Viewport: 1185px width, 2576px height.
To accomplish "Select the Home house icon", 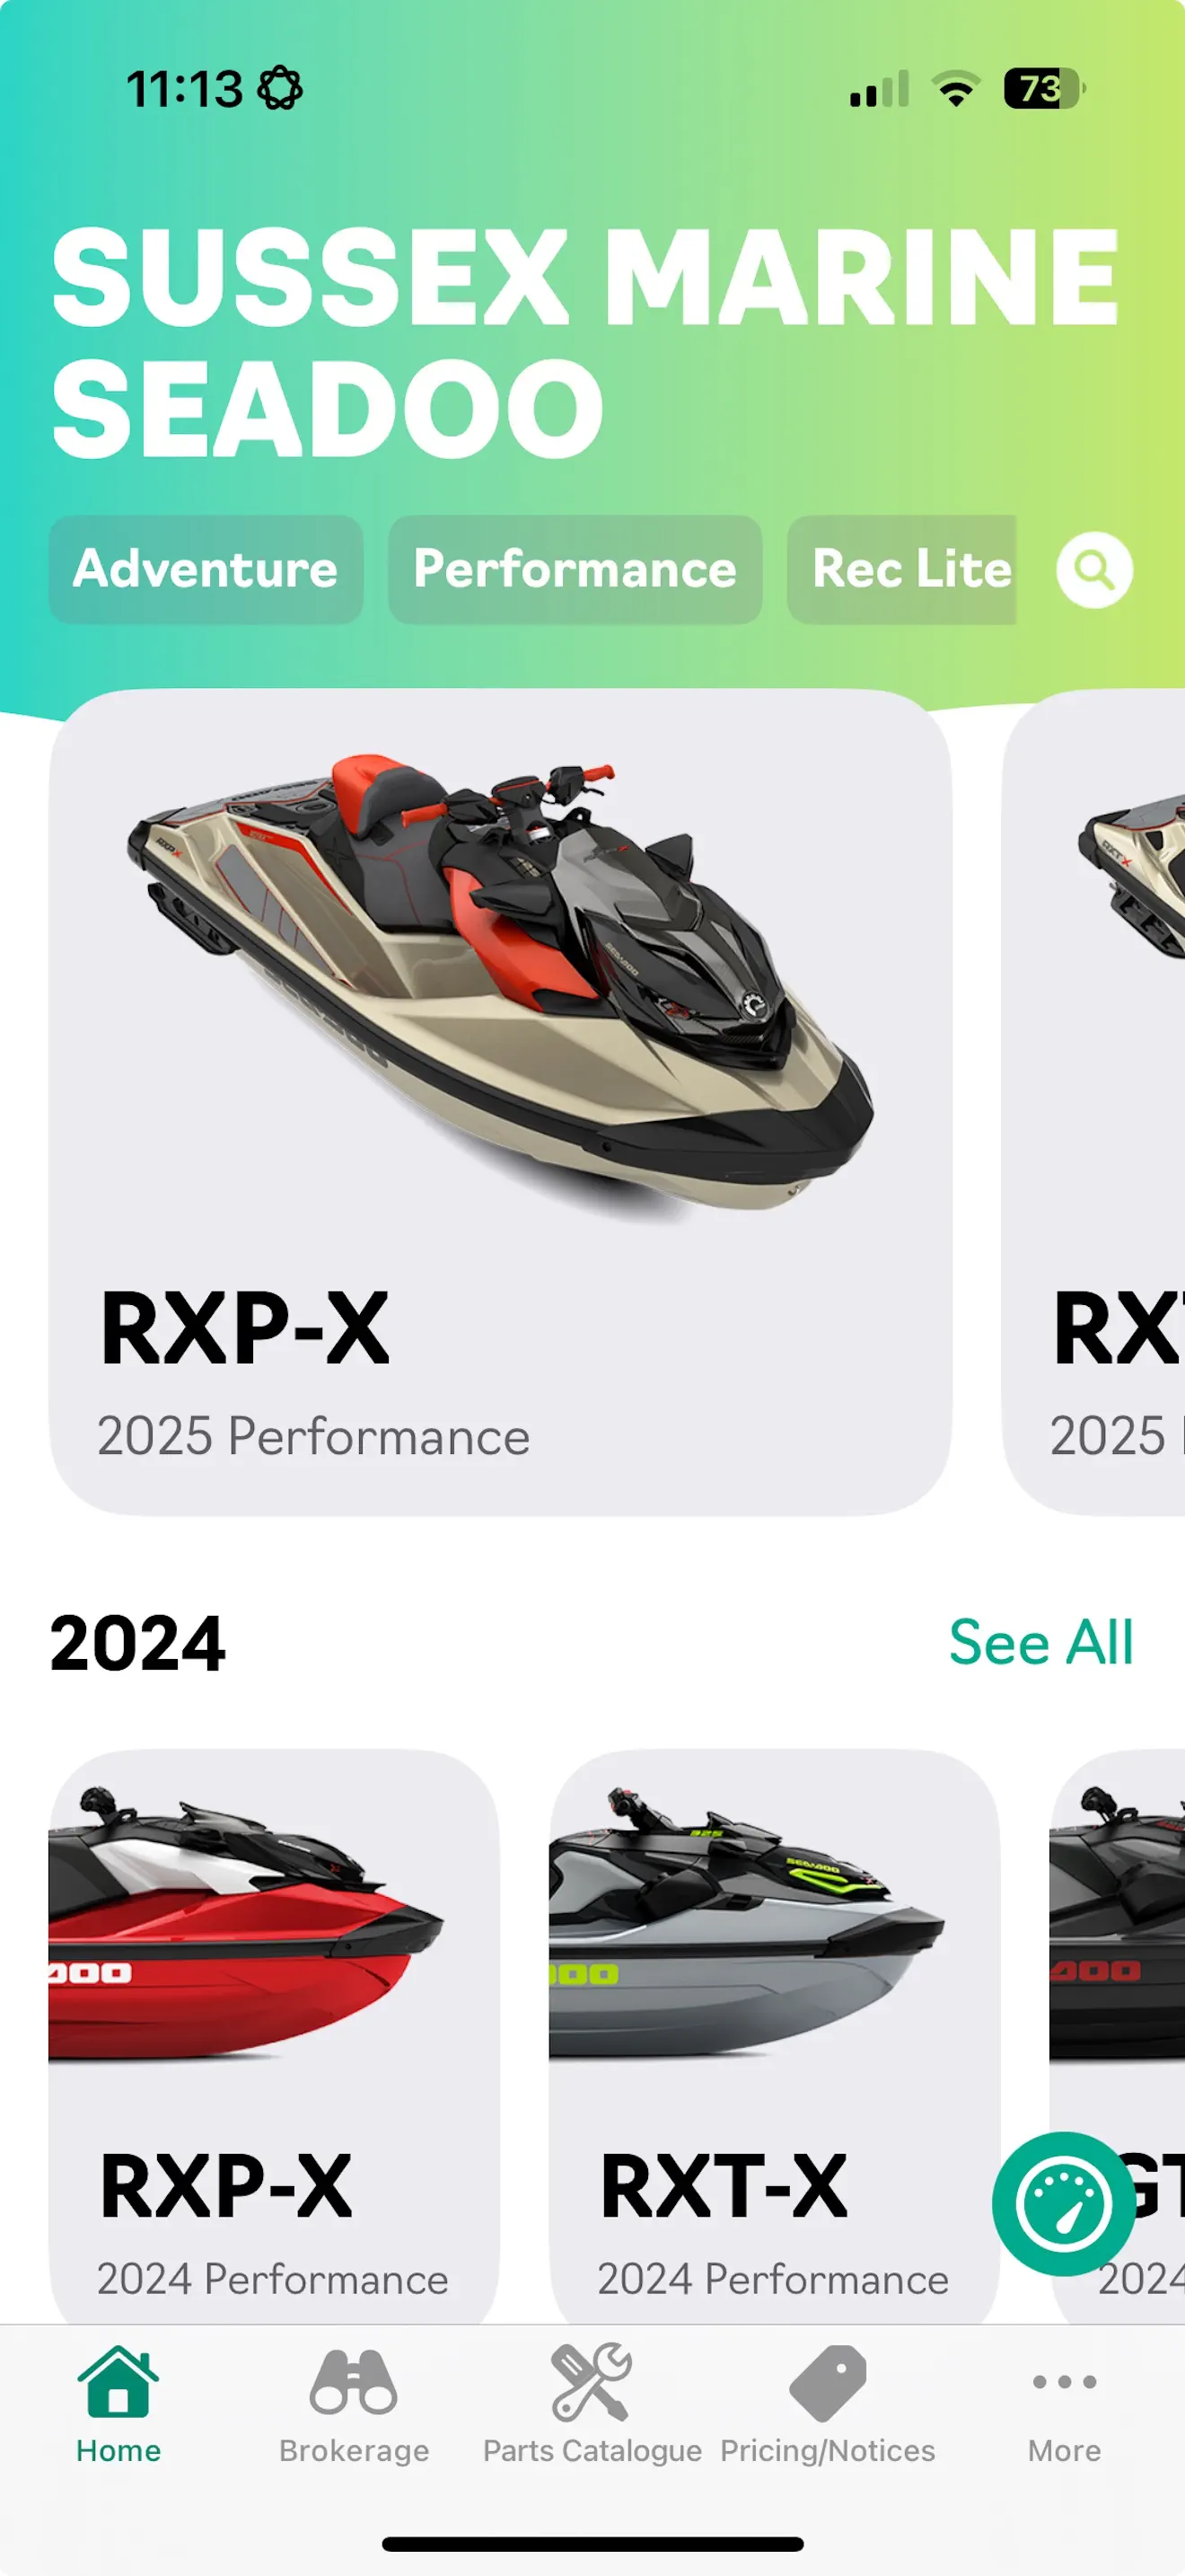I will 118,2382.
